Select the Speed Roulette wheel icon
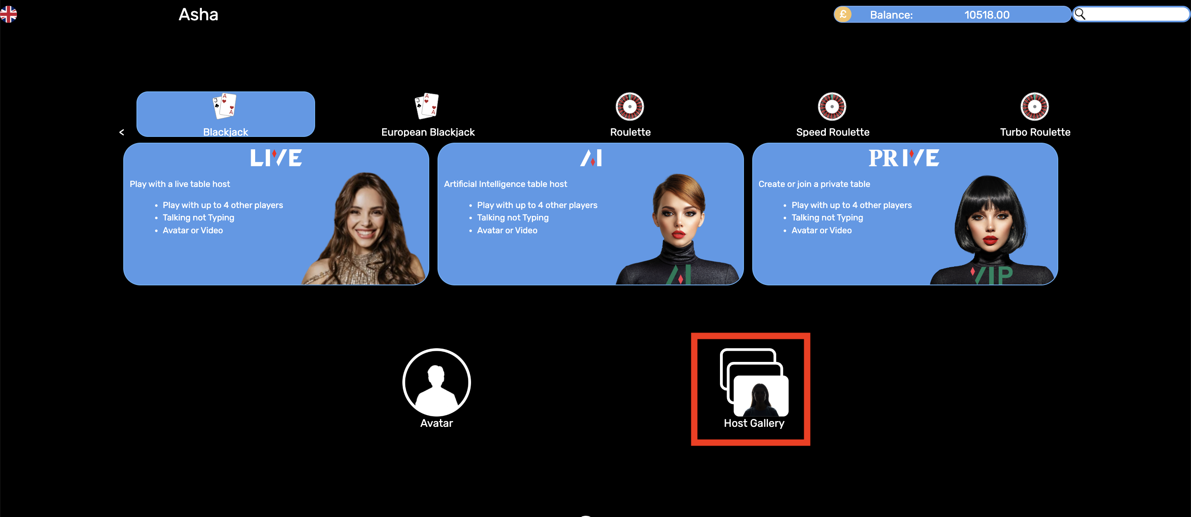The width and height of the screenshot is (1191, 517). pyautogui.click(x=832, y=106)
